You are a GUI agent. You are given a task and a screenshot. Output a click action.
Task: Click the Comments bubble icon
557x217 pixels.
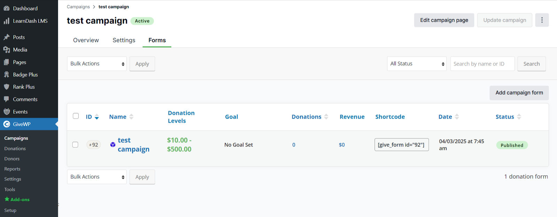tap(7, 99)
